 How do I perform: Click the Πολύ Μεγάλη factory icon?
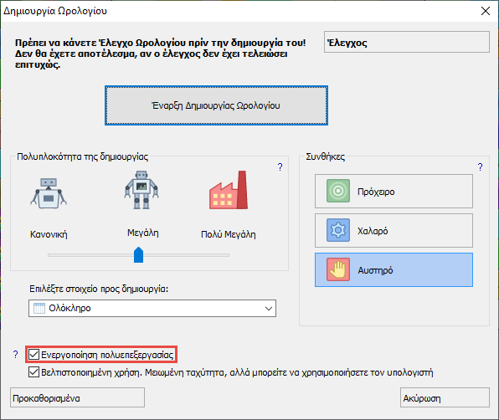229,190
